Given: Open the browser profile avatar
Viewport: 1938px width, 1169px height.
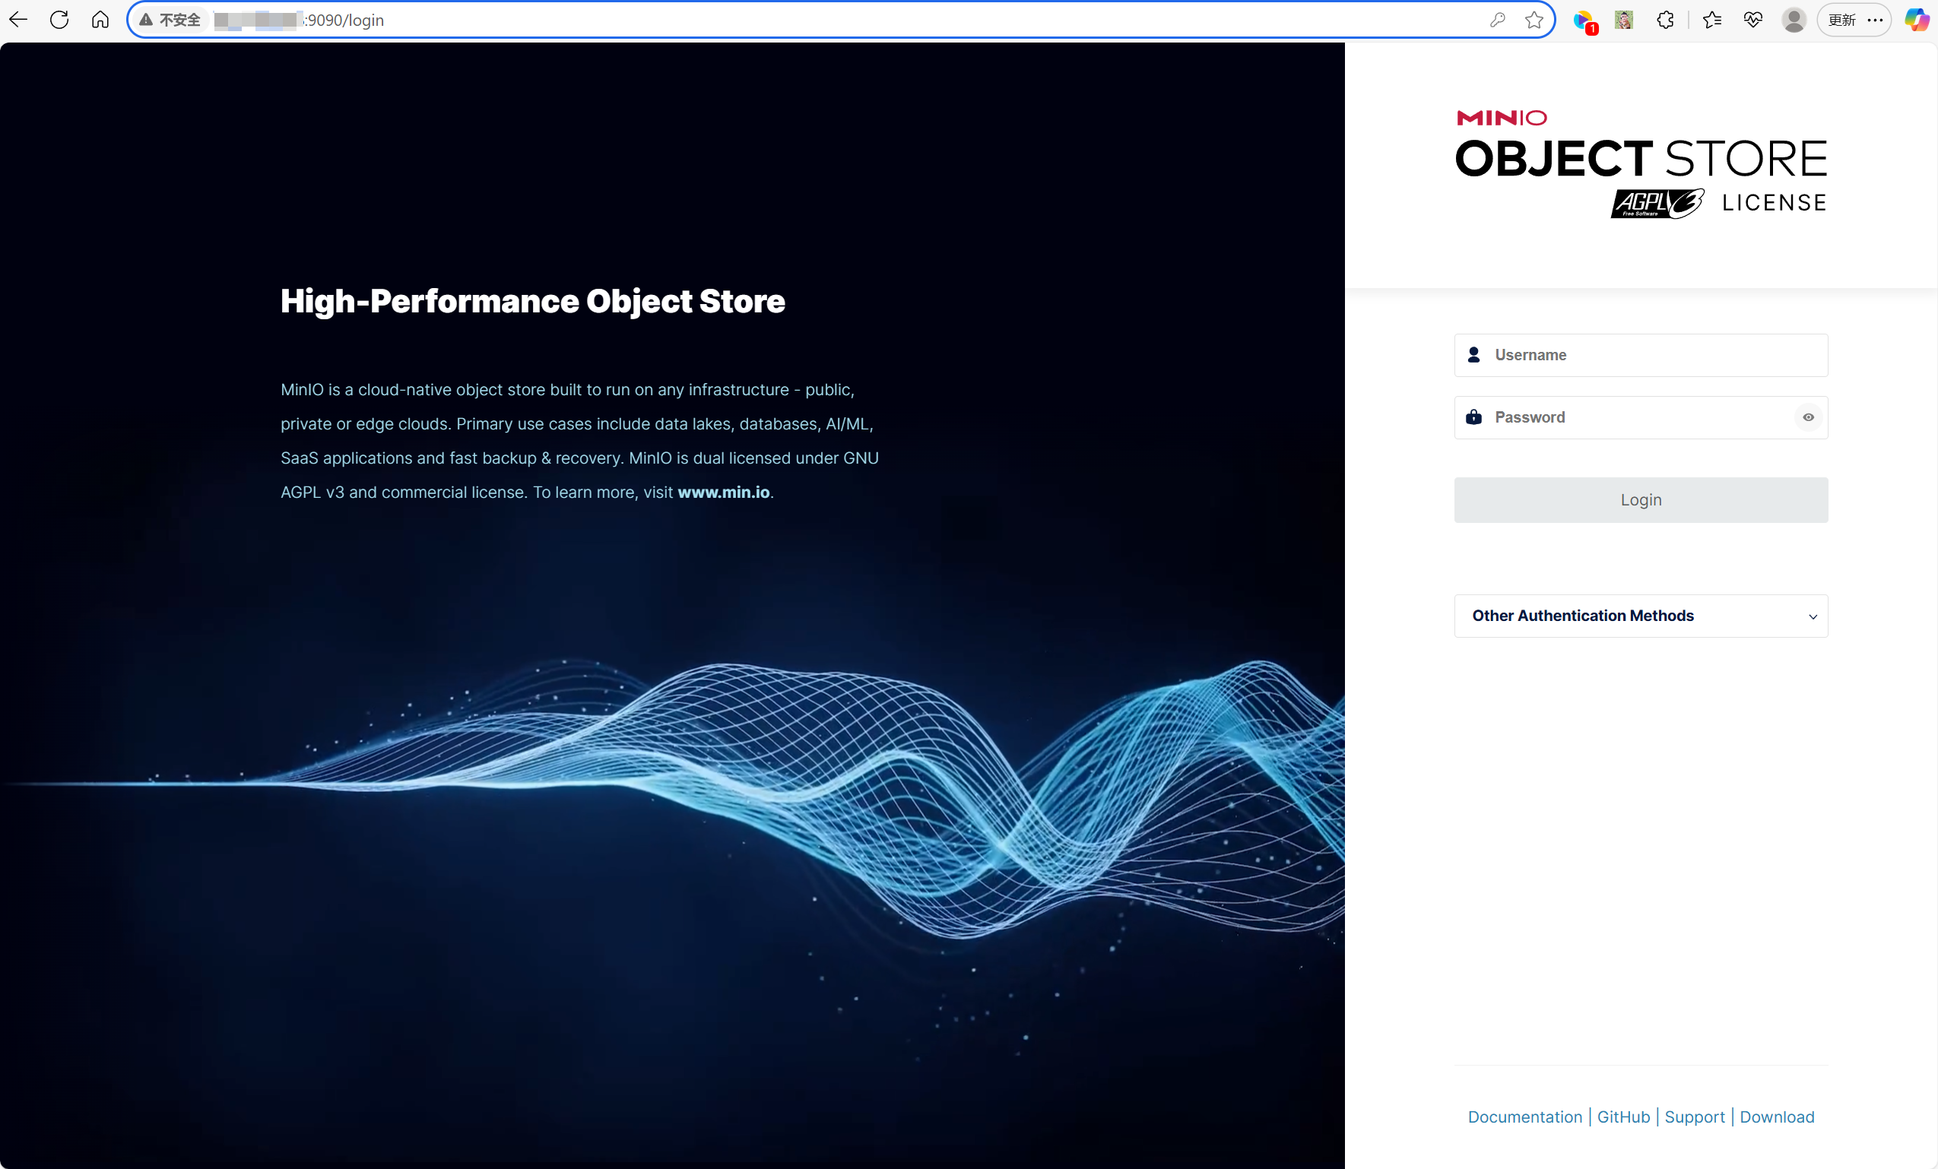Looking at the screenshot, I should point(1794,20).
